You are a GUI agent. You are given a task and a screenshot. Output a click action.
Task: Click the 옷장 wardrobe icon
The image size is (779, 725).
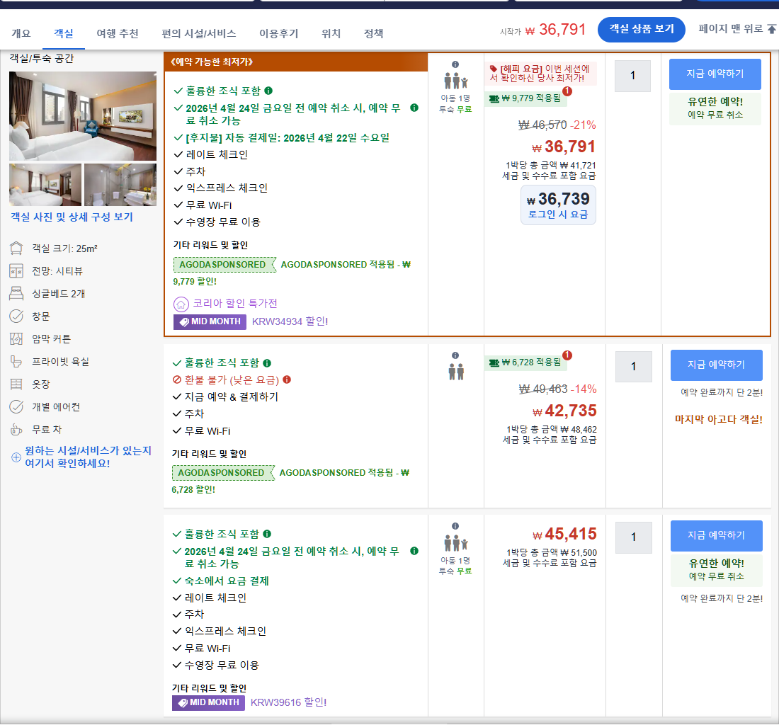[16, 384]
